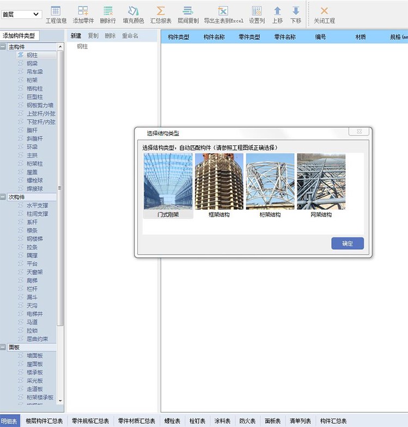This screenshot has height=427, width=408.
Task: Select 墙面板 tree item
Action: 35,356
